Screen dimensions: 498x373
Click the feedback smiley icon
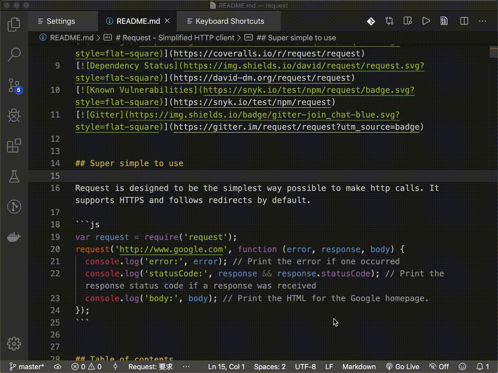pos(462,367)
